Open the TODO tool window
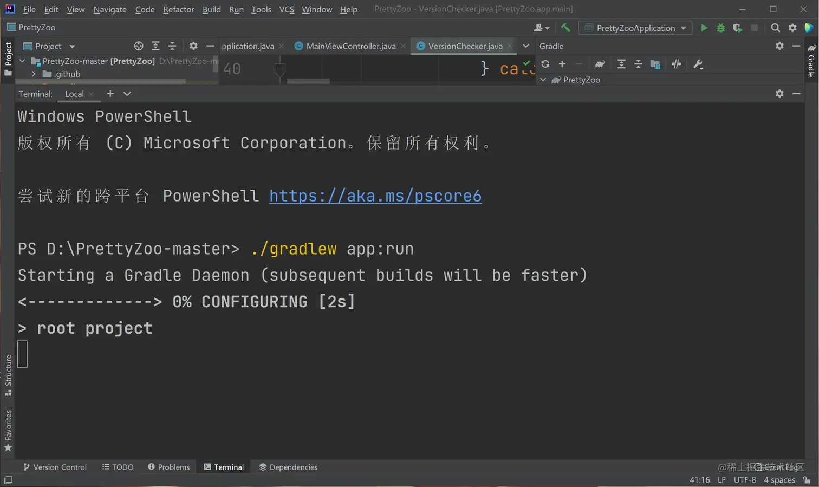Viewport: 819px width, 487px height. (x=118, y=467)
